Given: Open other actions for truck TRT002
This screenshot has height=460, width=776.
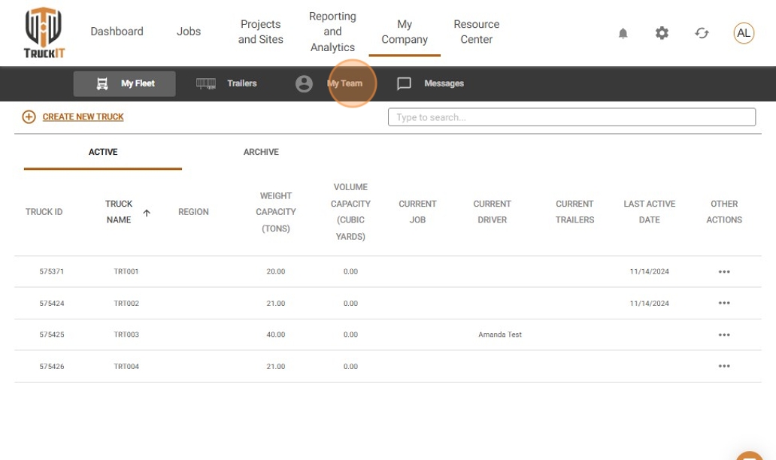Looking at the screenshot, I should [724, 303].
